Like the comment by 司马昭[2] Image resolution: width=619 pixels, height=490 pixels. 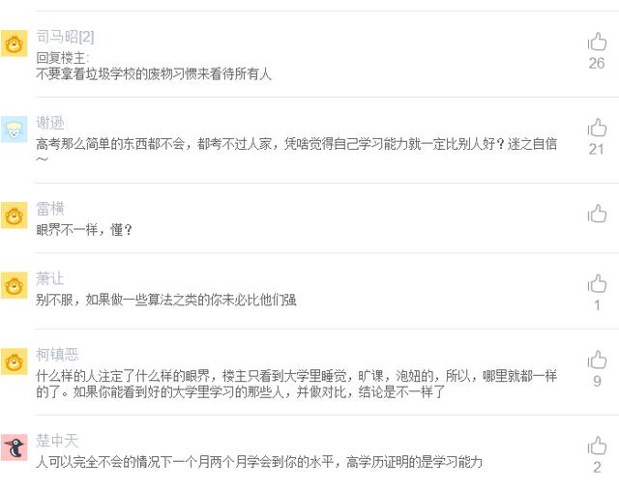coord(597,42)
